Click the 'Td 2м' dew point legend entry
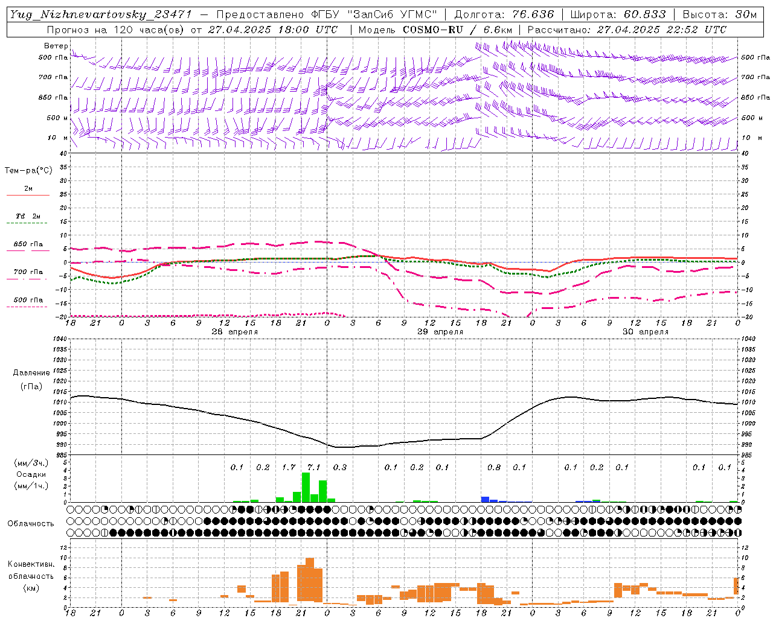The width and height of the screenshot is (773, 618). [x=28, y=216]
